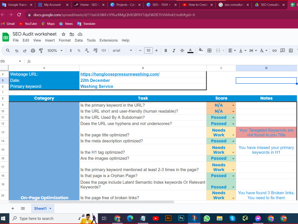
Task: Open text wrapping dropdown
Action: pos(253,50)
